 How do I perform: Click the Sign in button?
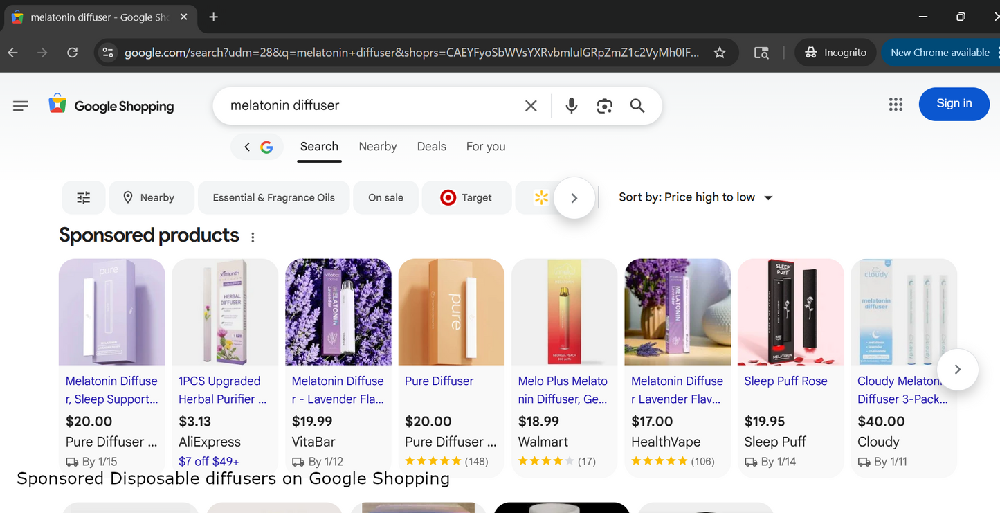pos(954,104)
